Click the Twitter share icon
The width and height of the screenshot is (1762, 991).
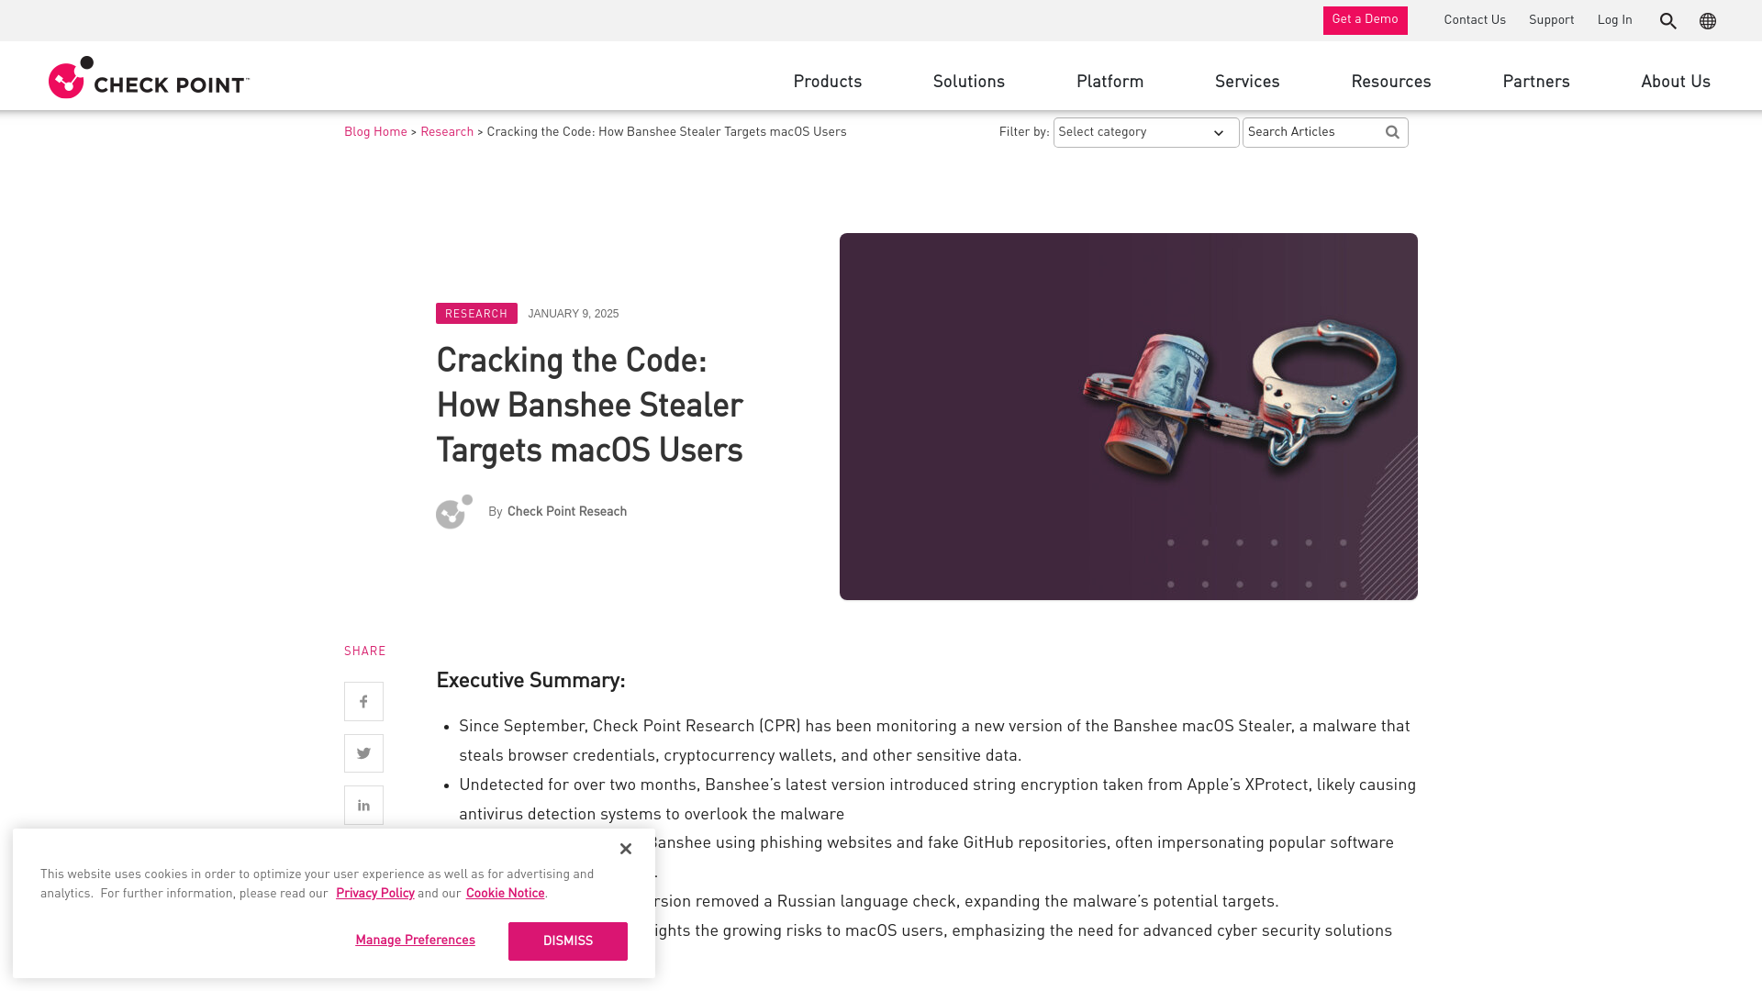click(x=363, y=752)
